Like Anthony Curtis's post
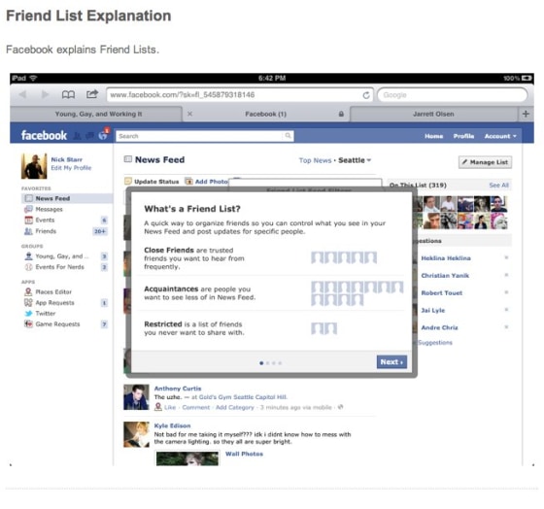 [170, 407]
